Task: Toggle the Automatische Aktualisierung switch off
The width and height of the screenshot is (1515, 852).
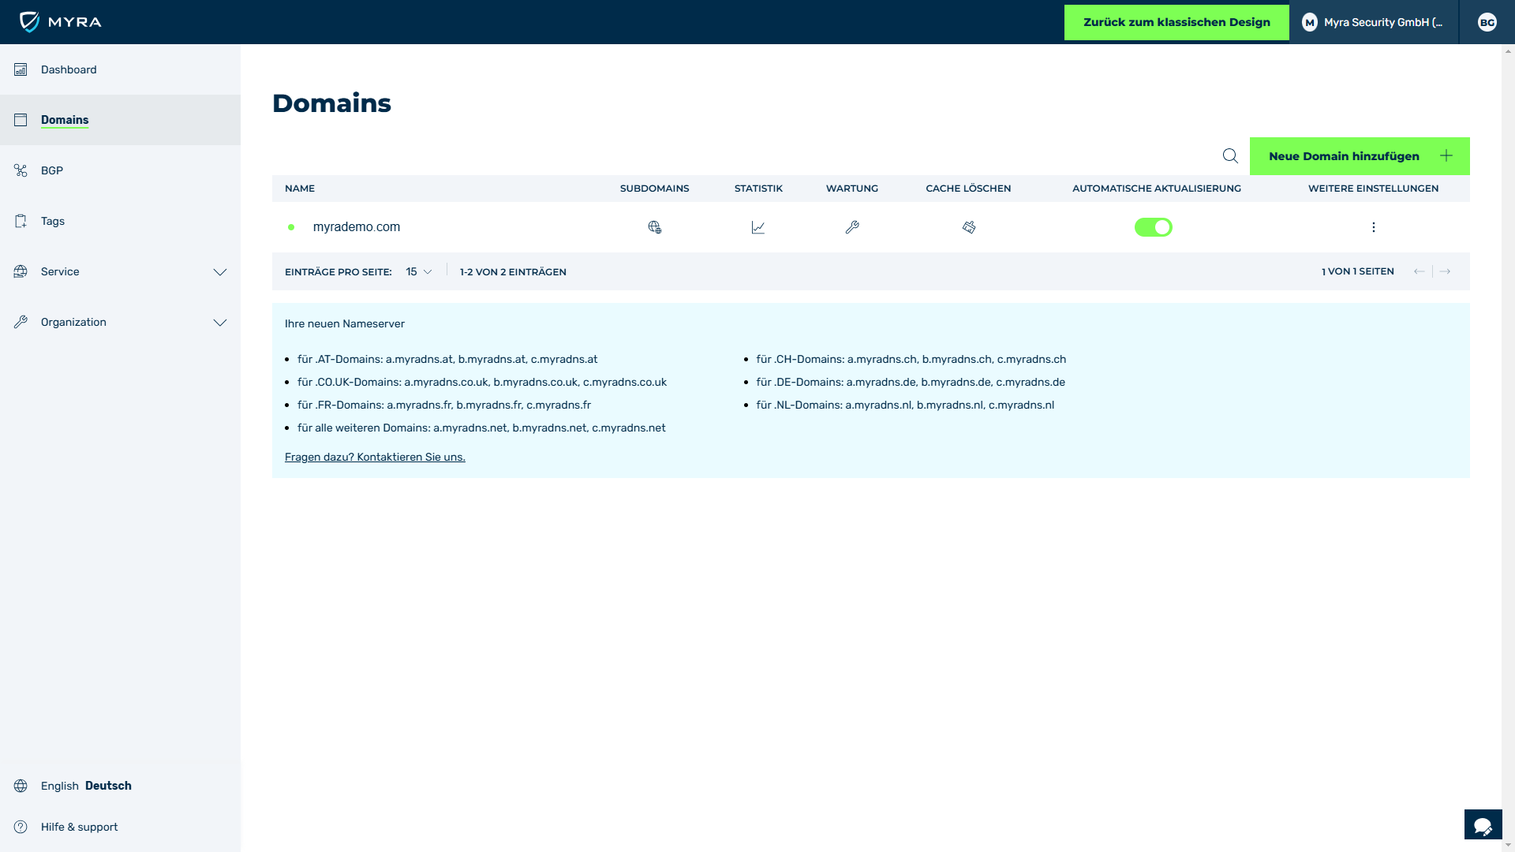Action: click(x=1153, y=226)
